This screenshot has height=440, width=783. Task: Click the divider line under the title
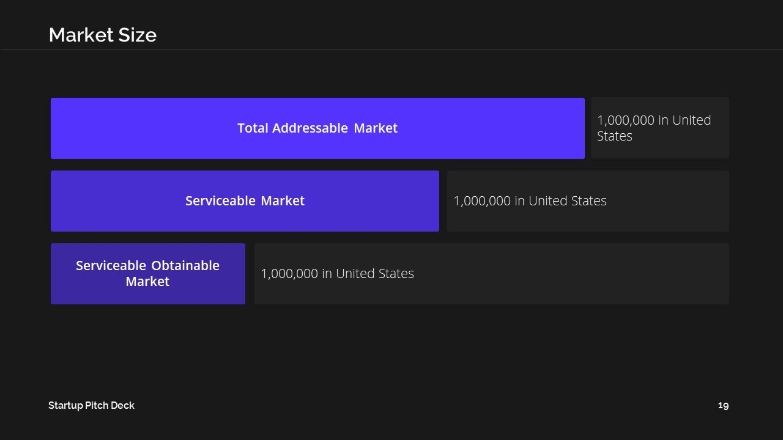[x=391, y=49]
